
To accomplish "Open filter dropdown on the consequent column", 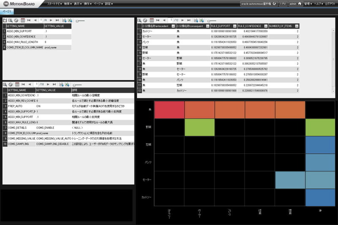I will (208, 26).
